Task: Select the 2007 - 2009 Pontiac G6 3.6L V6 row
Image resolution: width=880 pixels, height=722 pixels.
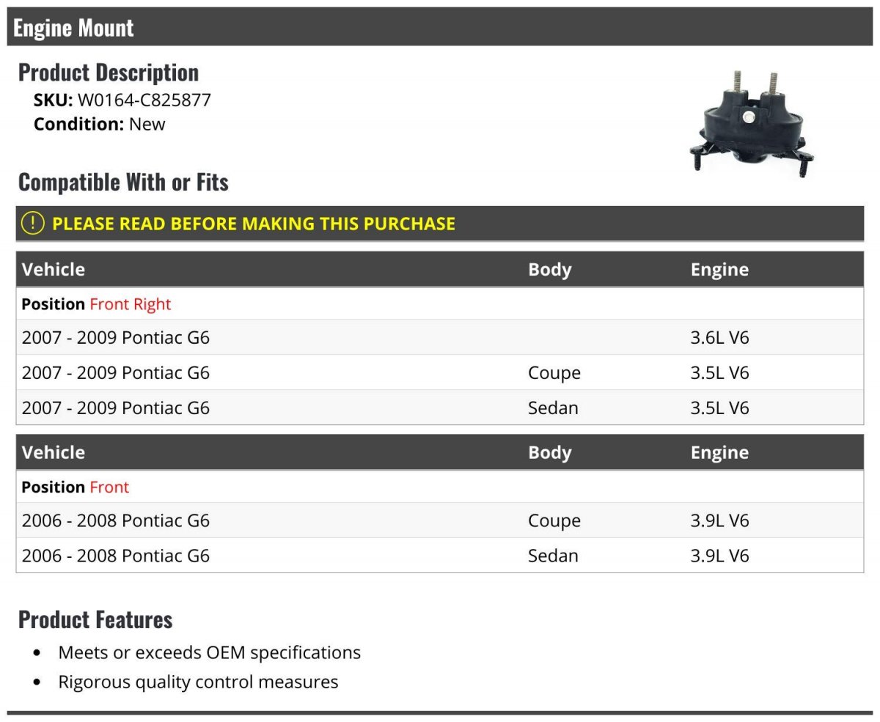Action: [440, 337]
